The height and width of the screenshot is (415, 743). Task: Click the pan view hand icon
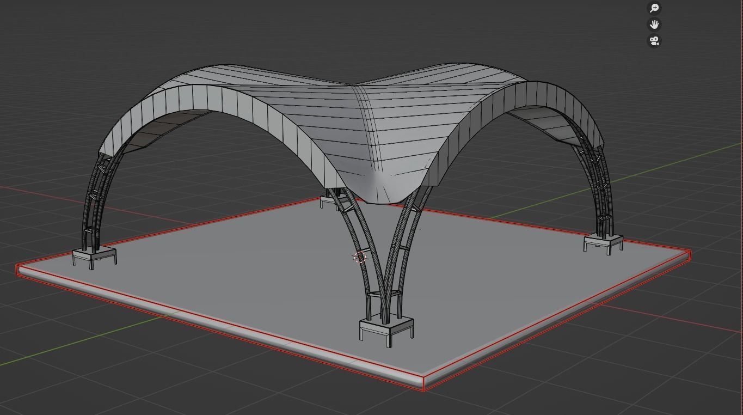[x=654, y=25]
